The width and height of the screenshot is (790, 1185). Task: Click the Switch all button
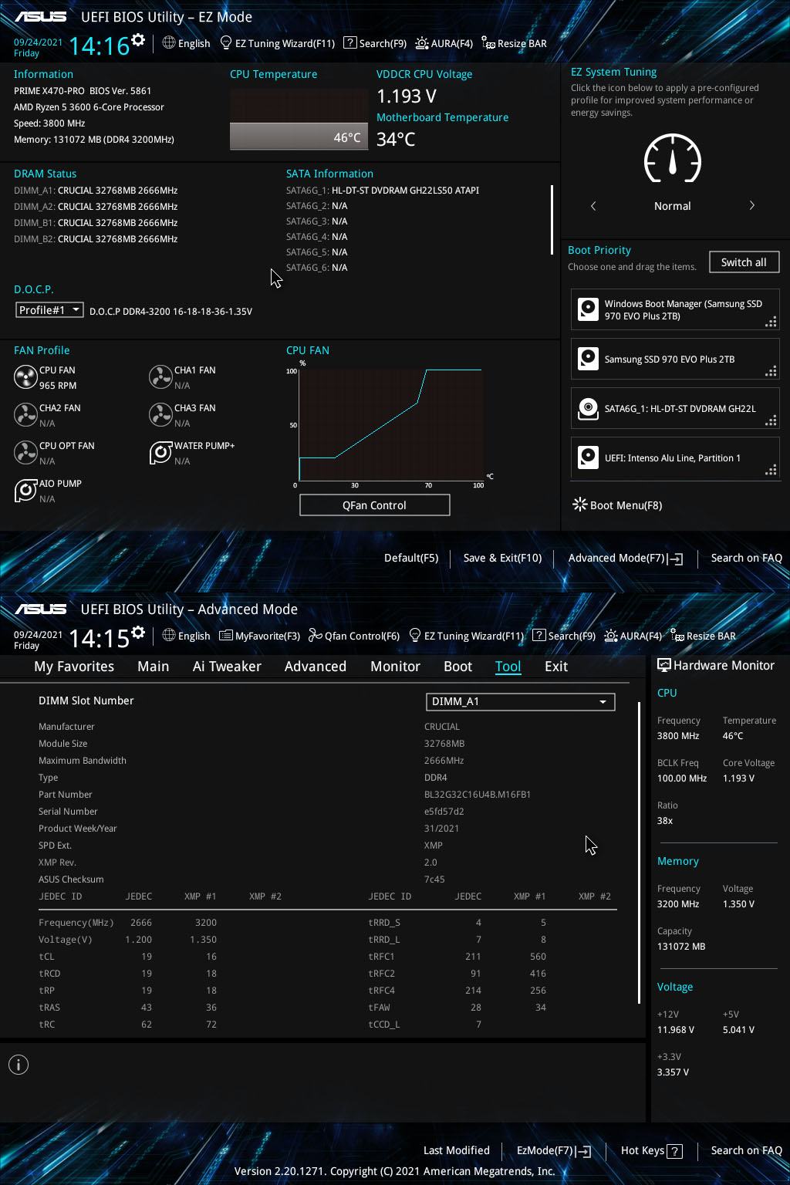click(744, 262)
